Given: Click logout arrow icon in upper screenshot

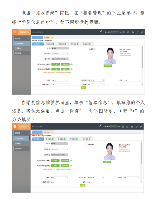Looking at the screenshot, I should coord(142,32).
